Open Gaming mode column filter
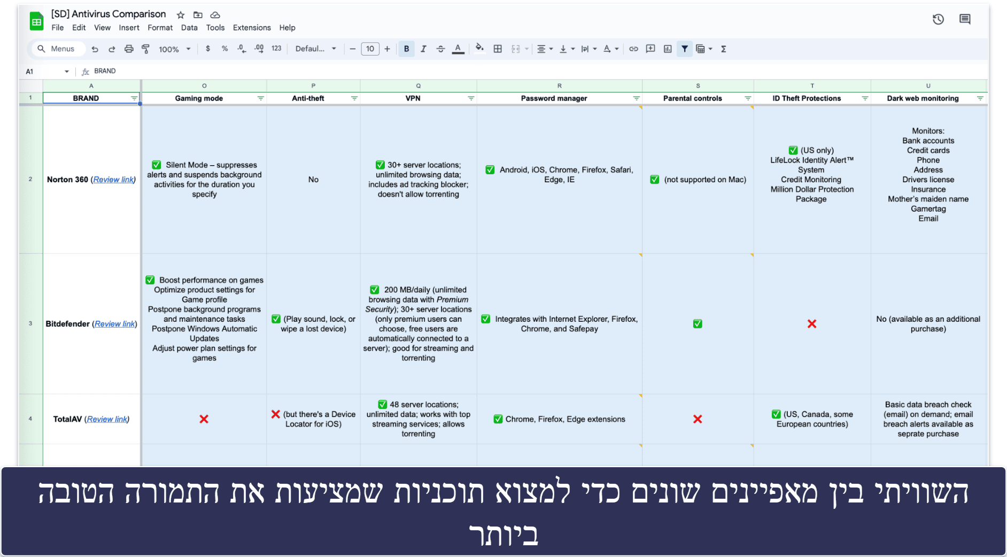The height and width of the screenshot is (557, 1007). click(x=261, y=98)
